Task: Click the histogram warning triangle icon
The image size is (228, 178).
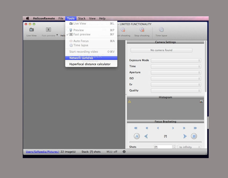Action: 130,101
